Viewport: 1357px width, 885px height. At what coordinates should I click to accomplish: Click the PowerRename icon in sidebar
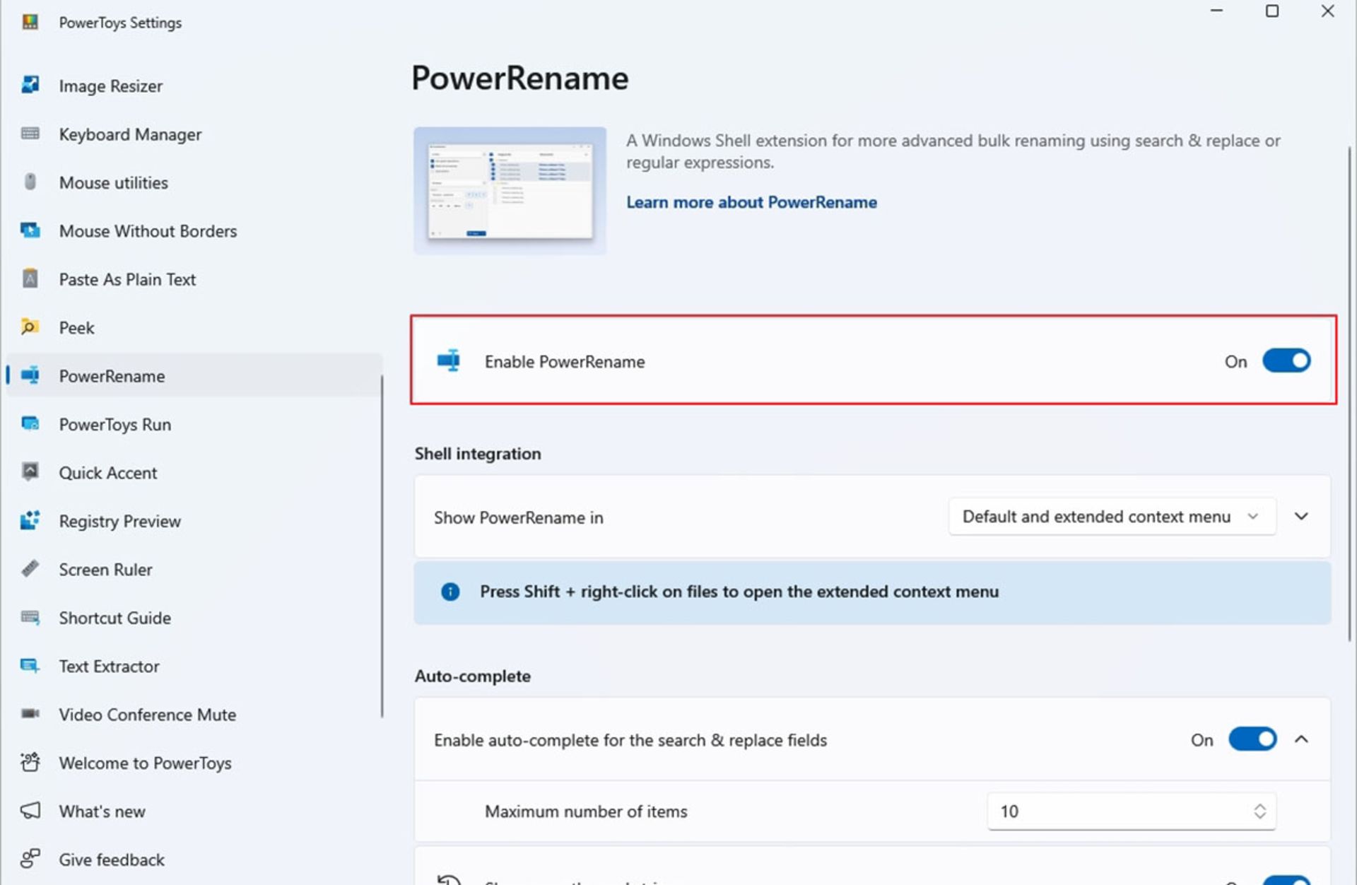click(30, 375)
